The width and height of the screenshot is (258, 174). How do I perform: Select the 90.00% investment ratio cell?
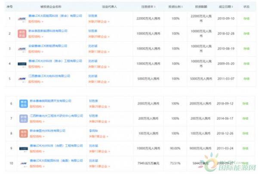175,148
